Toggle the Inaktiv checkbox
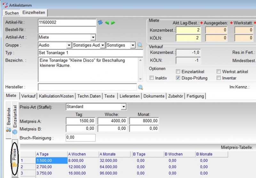The image size is (256, 178). (x=152, y=78)
